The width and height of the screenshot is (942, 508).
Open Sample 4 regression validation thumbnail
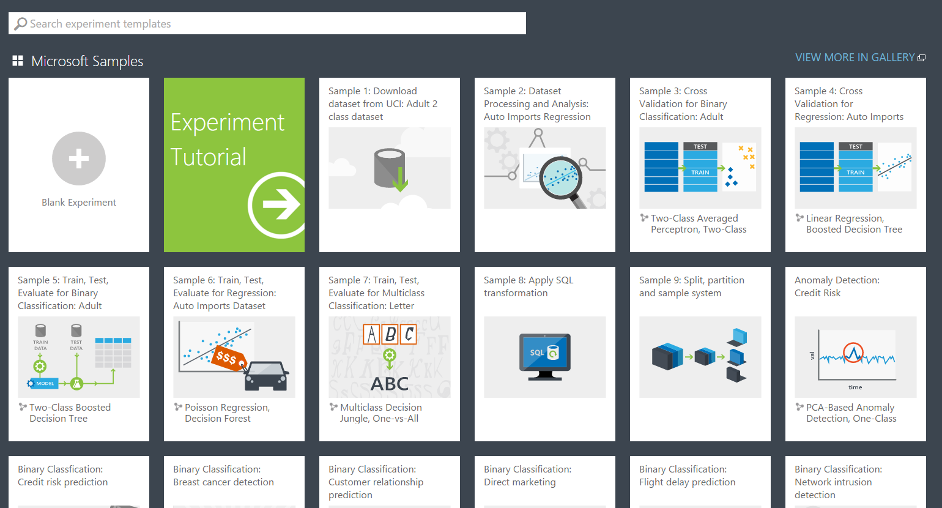pos(856,168)
